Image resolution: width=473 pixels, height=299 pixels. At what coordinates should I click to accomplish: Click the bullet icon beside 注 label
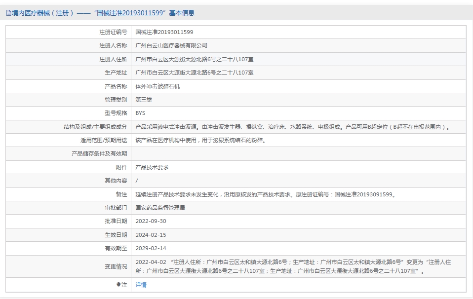118,285
